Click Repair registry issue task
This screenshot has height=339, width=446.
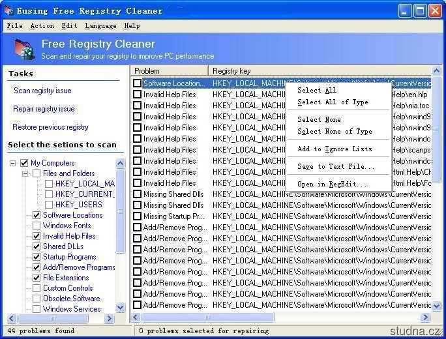(44, 109)
